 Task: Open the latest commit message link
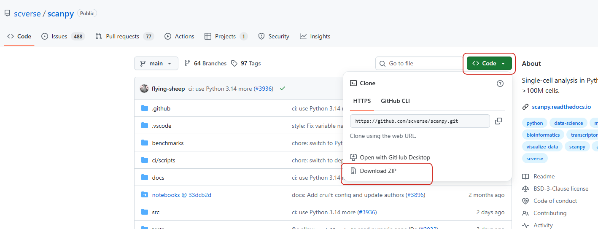[221, 89]
